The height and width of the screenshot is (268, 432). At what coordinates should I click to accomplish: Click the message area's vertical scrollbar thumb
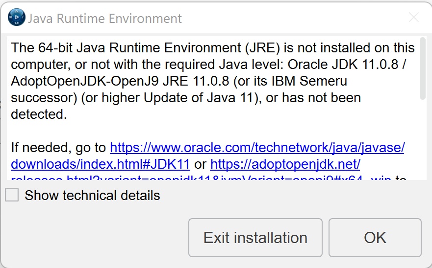[423, 70]
